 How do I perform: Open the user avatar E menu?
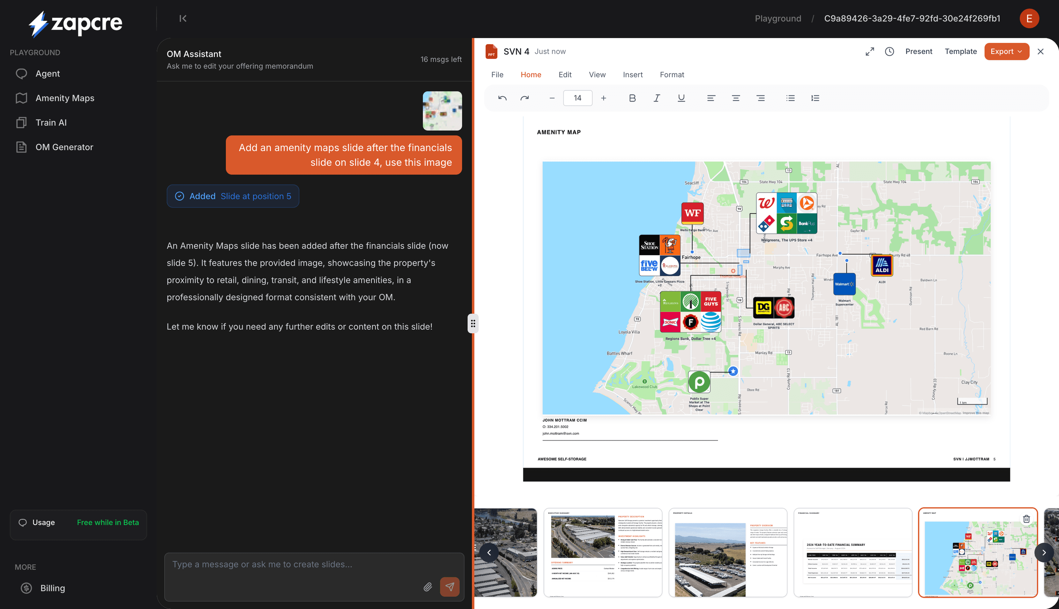click(1029, 18)
